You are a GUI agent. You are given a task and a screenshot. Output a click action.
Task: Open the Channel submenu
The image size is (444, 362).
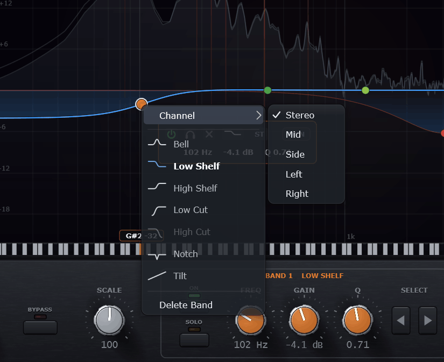click(203, 116)
